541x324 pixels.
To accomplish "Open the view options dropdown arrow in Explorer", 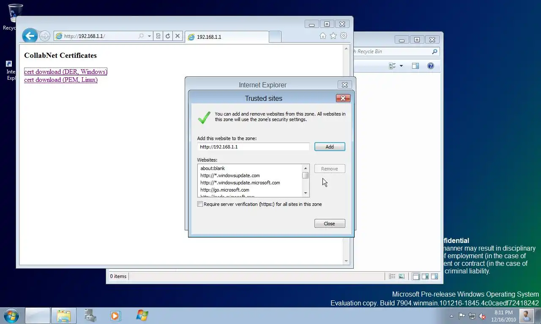I will (401, 66).
